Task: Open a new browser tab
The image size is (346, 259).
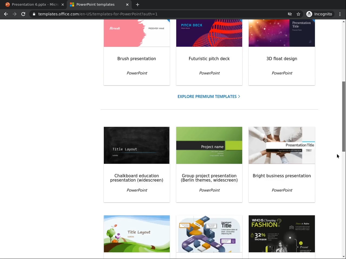Action: [x=138, y=5]
